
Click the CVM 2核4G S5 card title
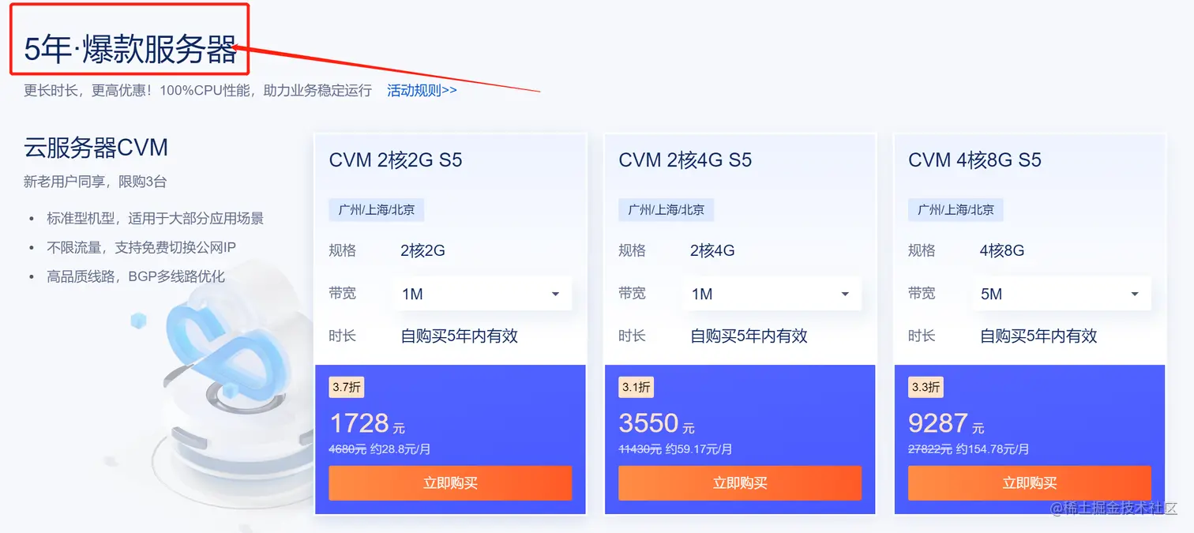click(x=685, y=160)
